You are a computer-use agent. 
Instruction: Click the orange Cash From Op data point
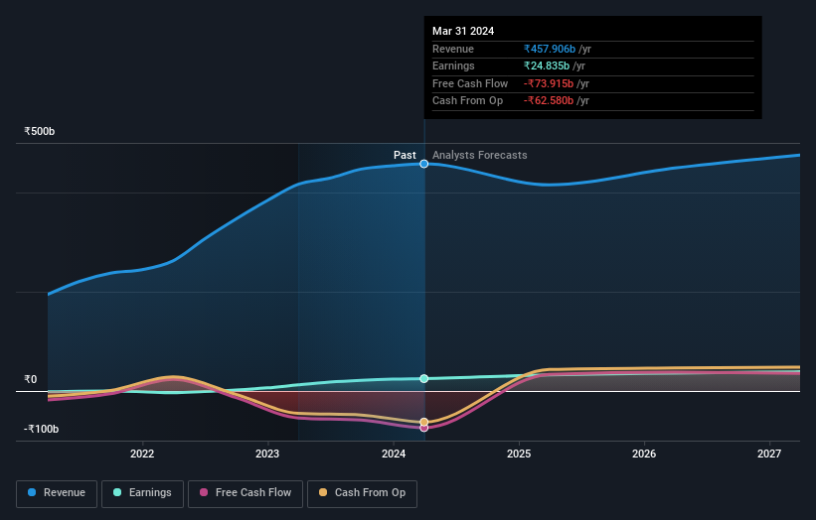click(x=424, y=422)
